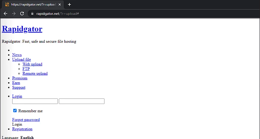Choose the Web upload submenu link

[x=32, y=64]
